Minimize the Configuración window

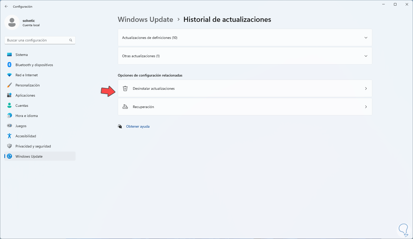(383, 4)
